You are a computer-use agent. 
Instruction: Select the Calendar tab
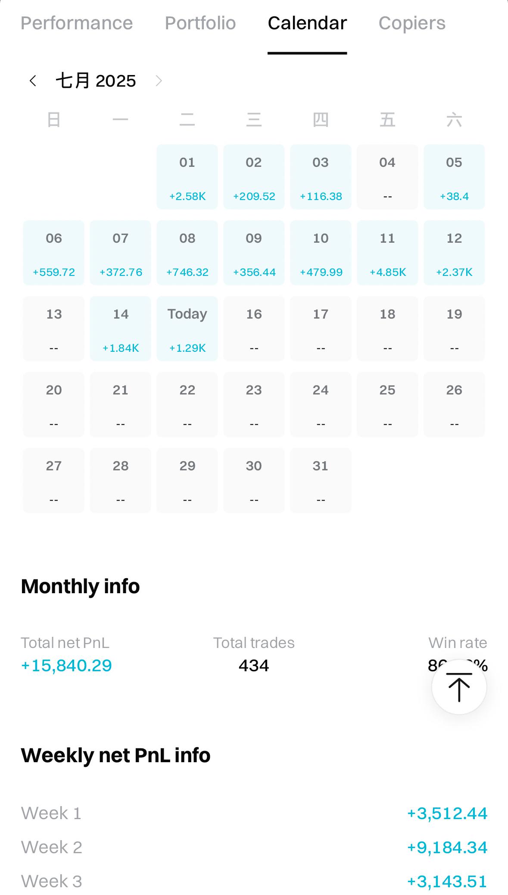307,23
